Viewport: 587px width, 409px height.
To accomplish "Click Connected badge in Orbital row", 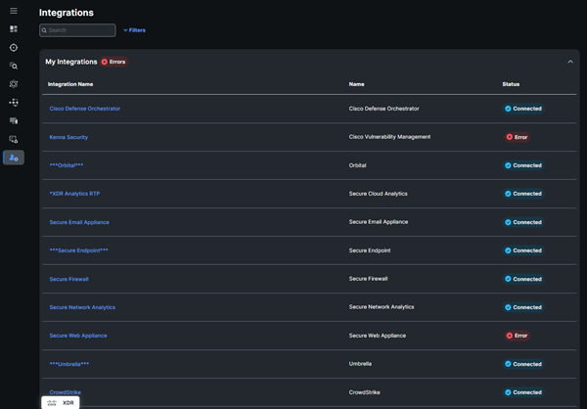I will 523,165.
